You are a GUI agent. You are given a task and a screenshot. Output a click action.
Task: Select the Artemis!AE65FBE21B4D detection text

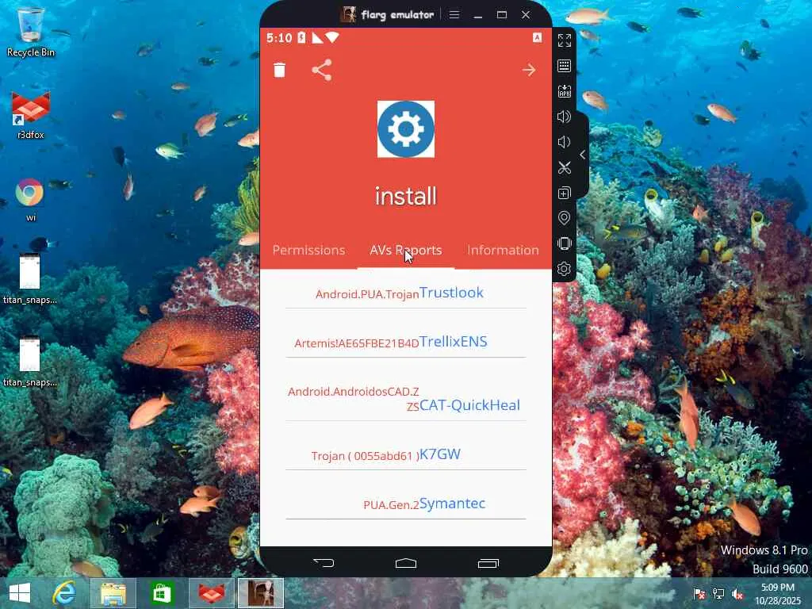tap(356, 343)
